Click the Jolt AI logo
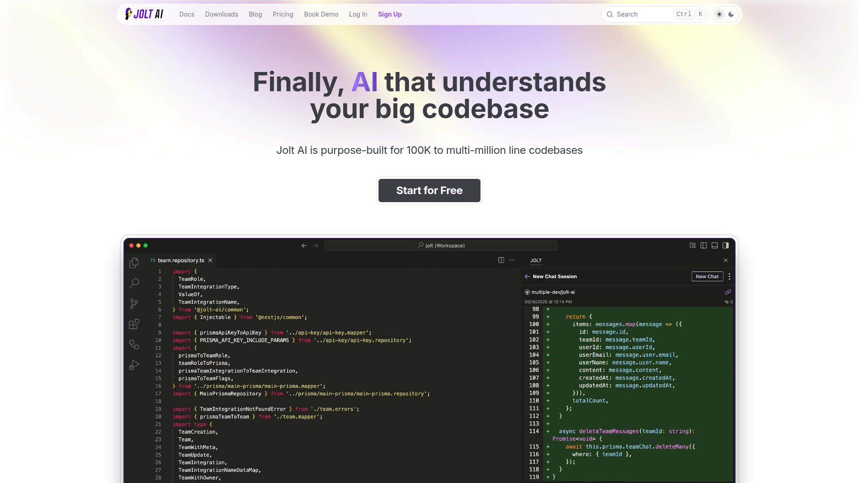The height and width of the screenshot is (483, 859). pos(144,14)
